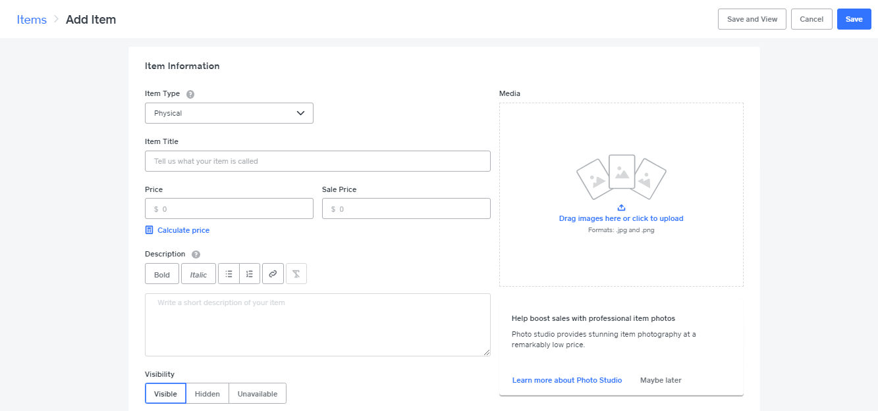878x411 pixels.
Task: Open the Description help tooltip icon
Action: tap(195, 254)
